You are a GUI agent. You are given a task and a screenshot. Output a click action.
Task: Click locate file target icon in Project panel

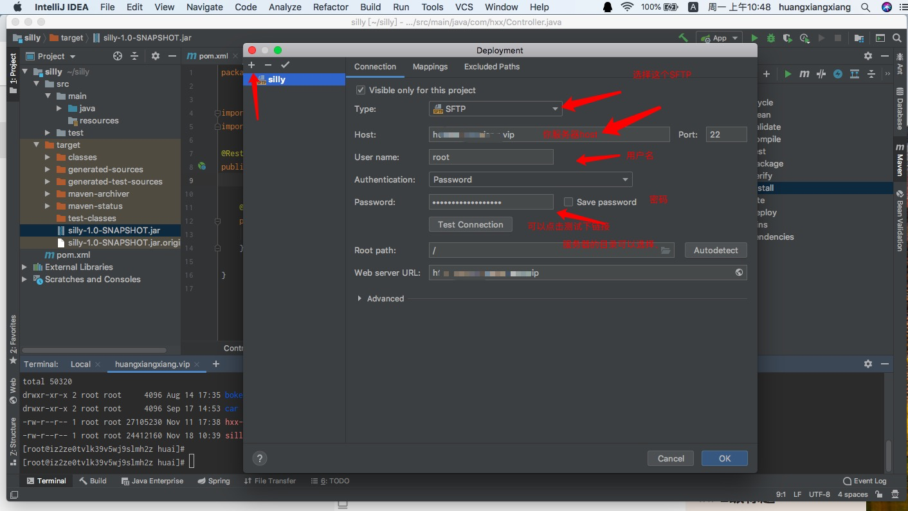point(118,56)
